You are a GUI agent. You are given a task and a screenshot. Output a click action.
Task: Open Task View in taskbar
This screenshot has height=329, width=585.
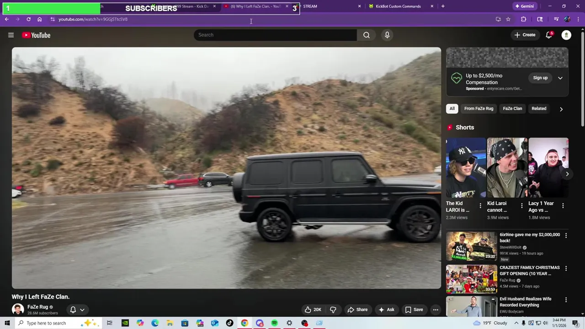click(x=110, y=323)
